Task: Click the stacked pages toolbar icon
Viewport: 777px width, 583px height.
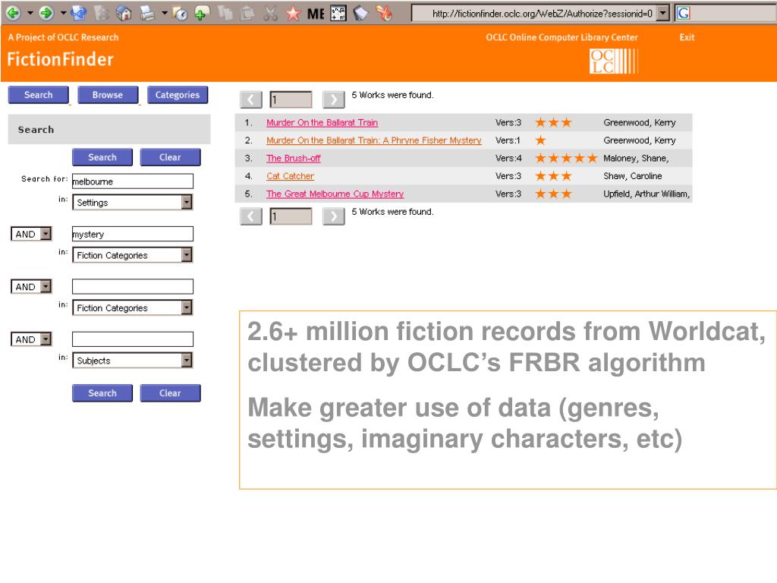Action: click(360, 13)
